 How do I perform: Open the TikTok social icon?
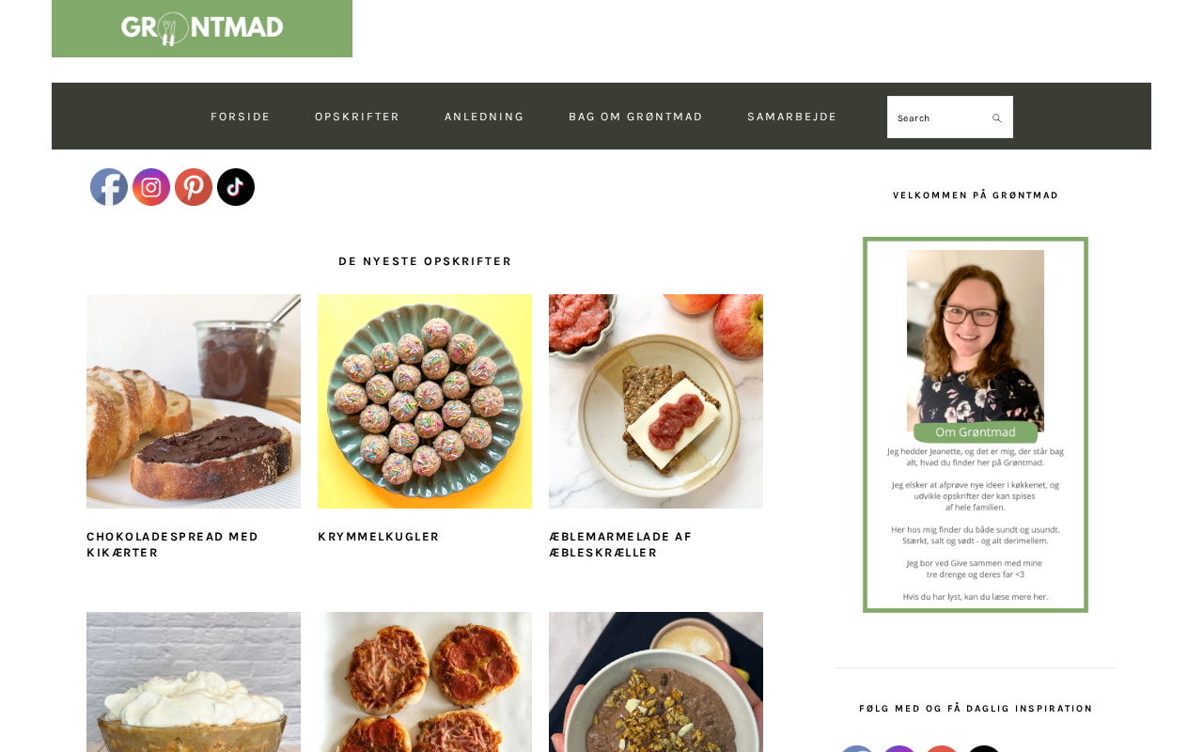pyautogui.click(x=236, y=187)
